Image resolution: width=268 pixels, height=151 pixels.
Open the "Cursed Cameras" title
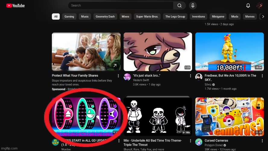pos(216,140)
